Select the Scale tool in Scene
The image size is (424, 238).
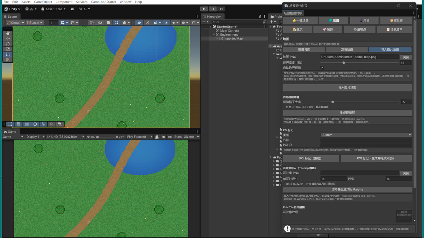8,49
